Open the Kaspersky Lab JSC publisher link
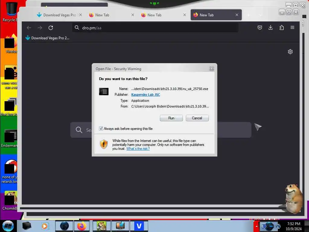 (x=145, y=95)
